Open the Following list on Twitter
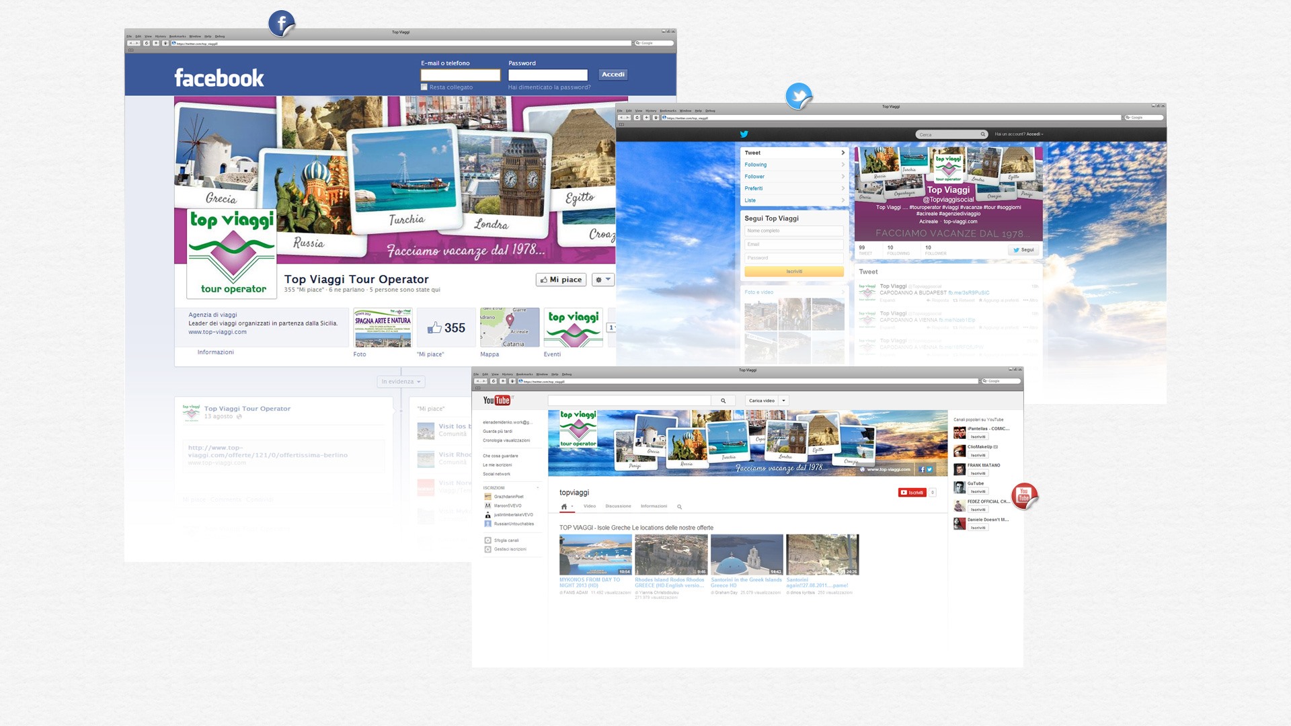Viewport: 1291px width, 726px height. (793, 165)
